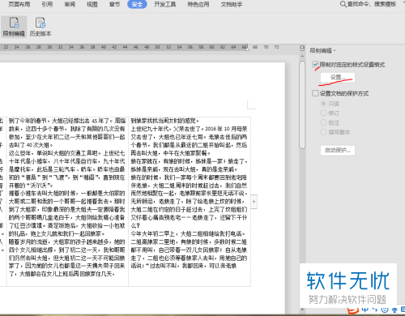Enable 设置文档的保护方式 checkbox

tap(315, 93)
